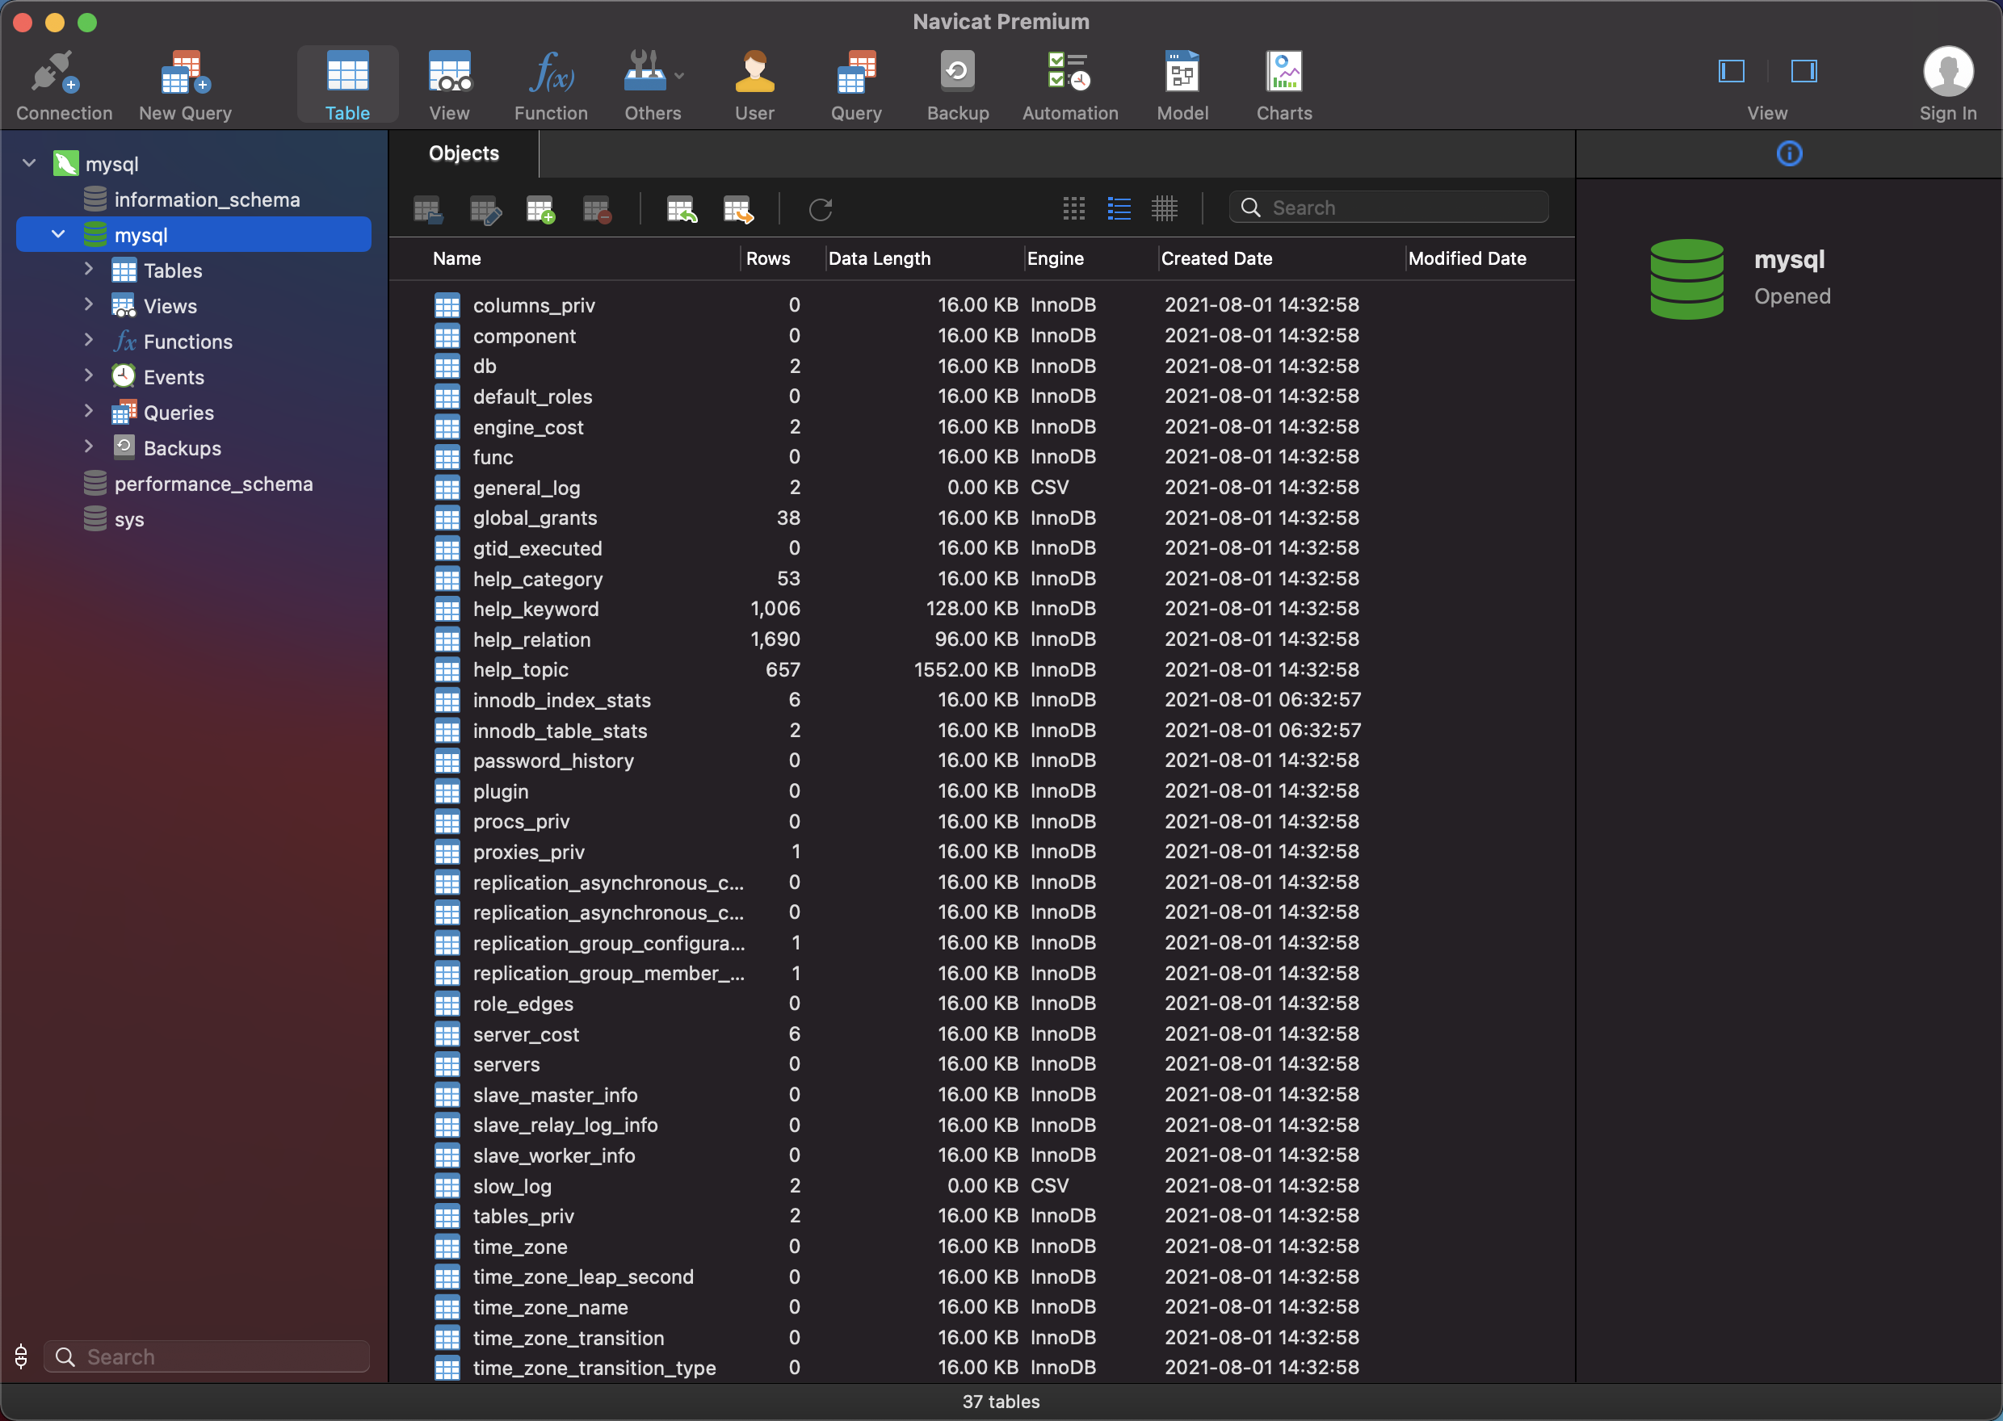Click the New Query toolbar icon
This screenshot has width=2003, height=1421.
185,83
